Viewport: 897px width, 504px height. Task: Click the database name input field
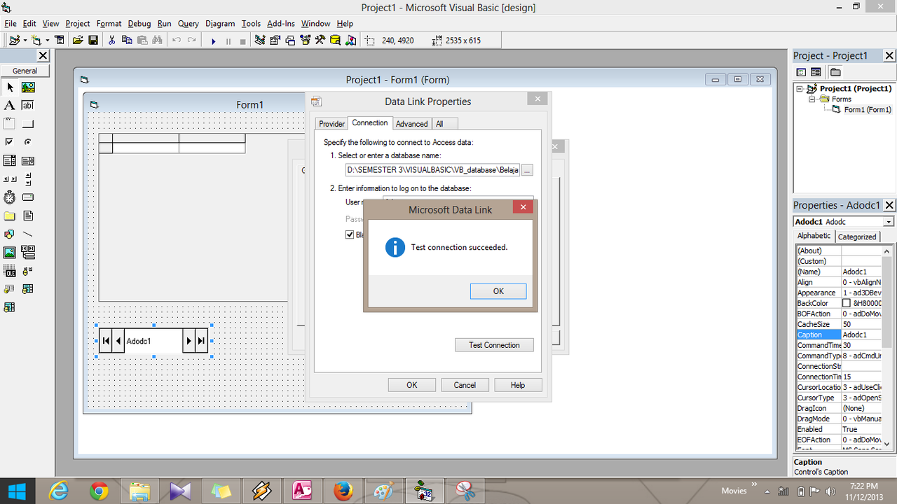click(x=432, y=170)
